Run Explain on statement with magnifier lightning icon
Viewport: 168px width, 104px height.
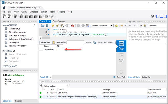click(62, 25)
